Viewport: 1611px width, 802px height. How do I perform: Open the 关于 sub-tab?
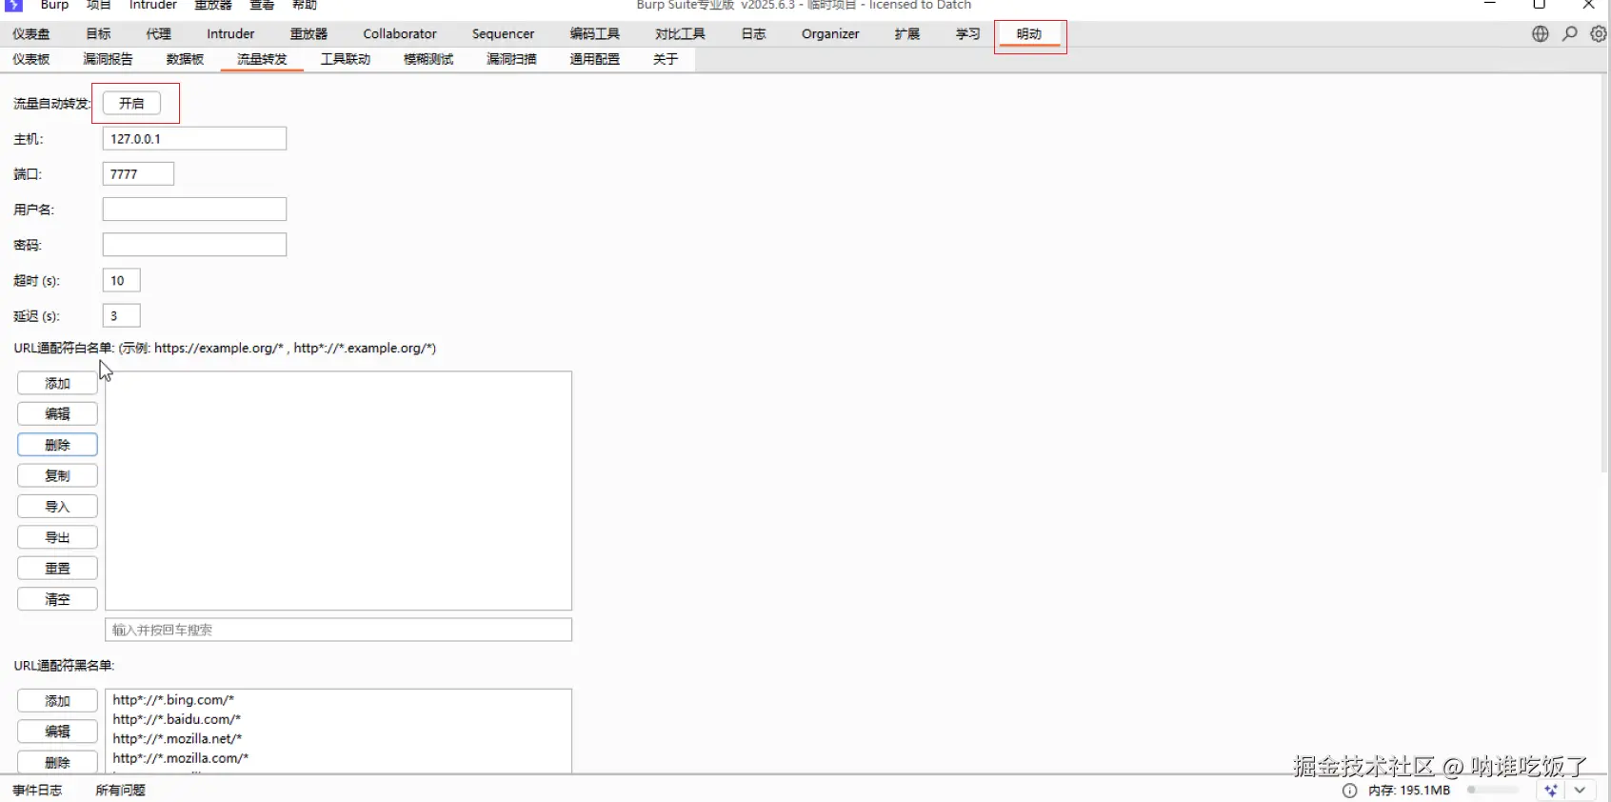[x=666, y=59]
